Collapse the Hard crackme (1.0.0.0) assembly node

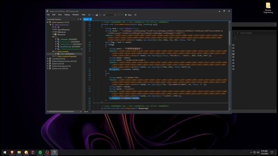(48, 22)
